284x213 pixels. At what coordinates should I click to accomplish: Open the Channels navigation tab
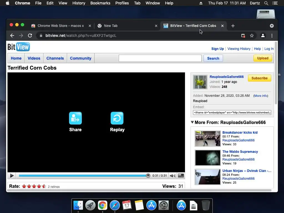55,58
